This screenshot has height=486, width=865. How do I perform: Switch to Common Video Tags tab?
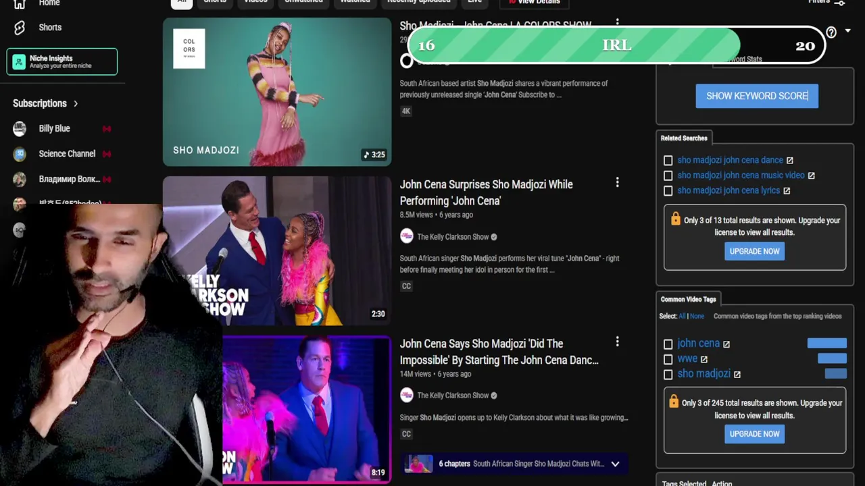(x=688, y=299)
